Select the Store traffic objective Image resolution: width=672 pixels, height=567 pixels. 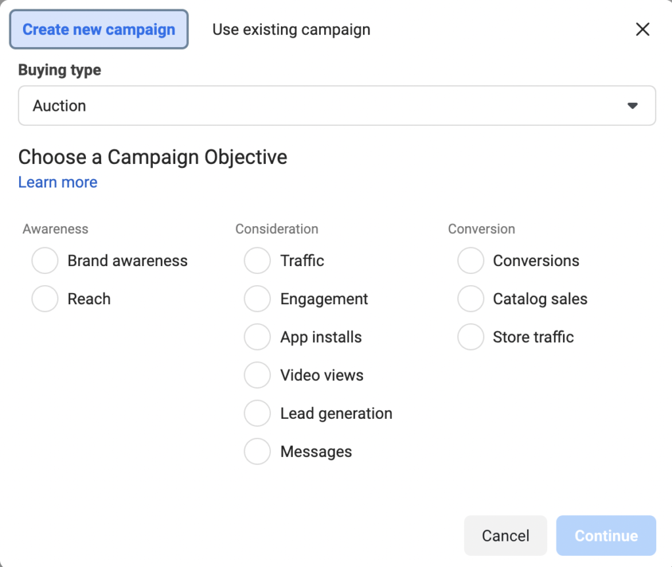click(x=471, y=336)
